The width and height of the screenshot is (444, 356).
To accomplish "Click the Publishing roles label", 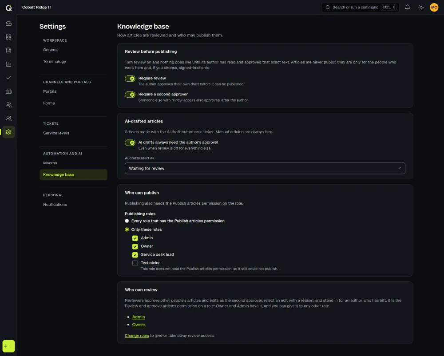I will [140, 214].
